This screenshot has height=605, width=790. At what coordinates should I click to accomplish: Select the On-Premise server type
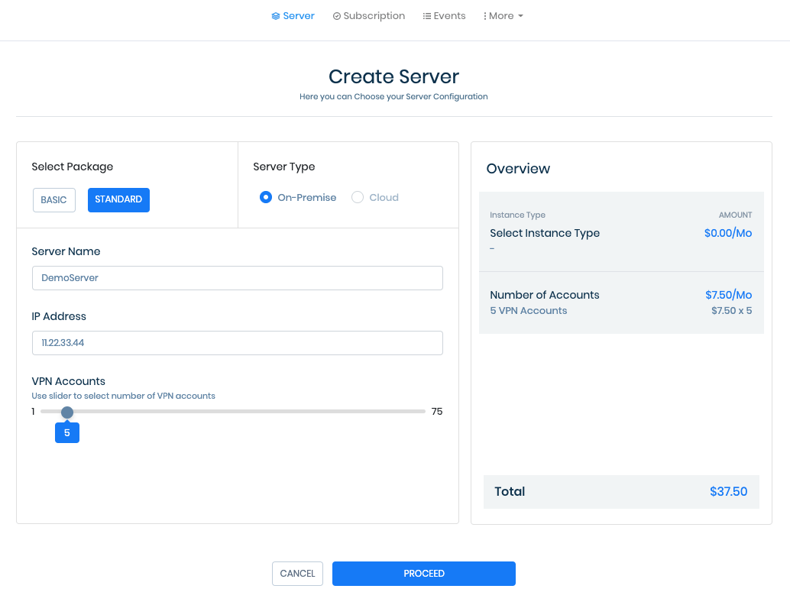(x=265, y=197)
